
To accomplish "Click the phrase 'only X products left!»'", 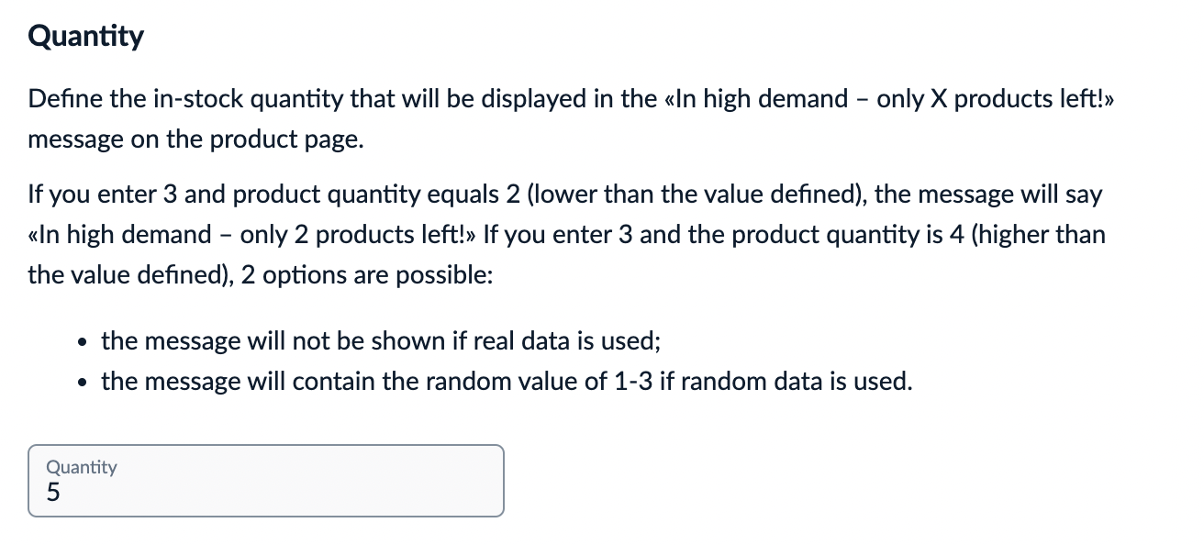I will (x=997, y=99).
